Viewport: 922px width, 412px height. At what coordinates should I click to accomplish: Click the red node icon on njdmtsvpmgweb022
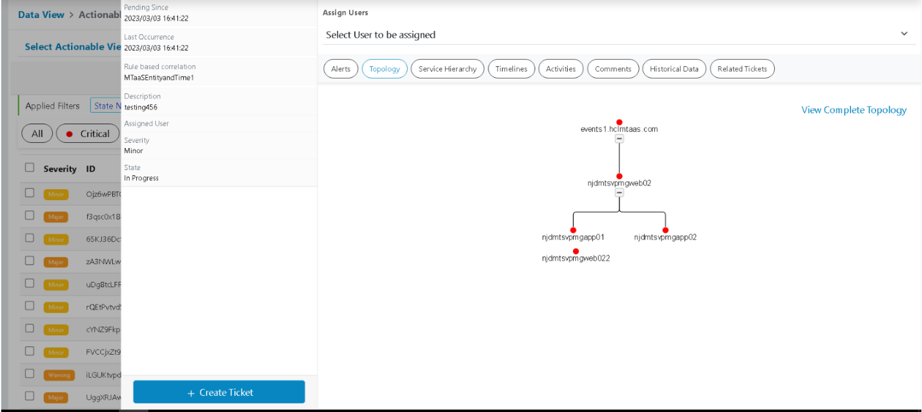[576, 250]
